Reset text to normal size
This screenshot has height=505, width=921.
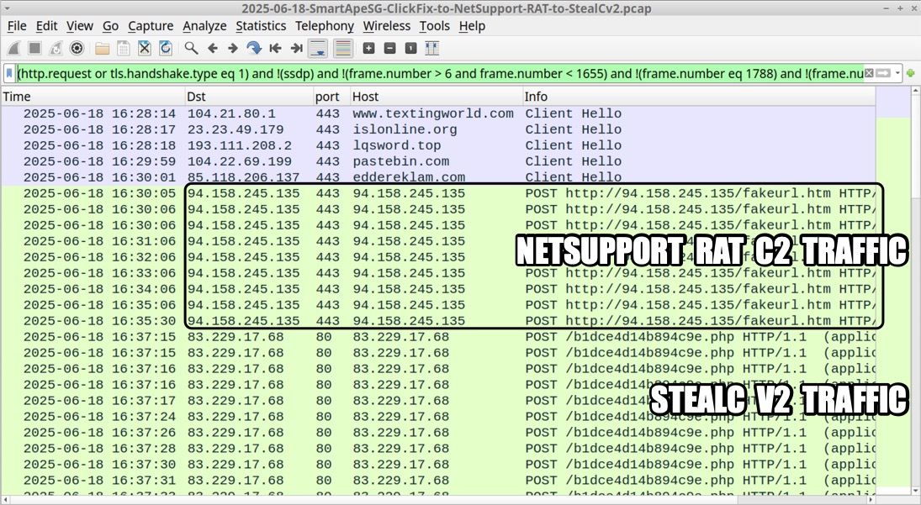[411, 49]
